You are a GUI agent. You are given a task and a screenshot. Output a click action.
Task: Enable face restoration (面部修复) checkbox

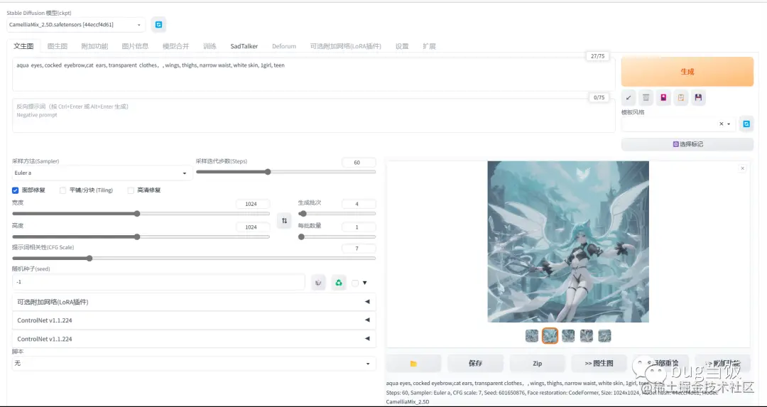15,190
